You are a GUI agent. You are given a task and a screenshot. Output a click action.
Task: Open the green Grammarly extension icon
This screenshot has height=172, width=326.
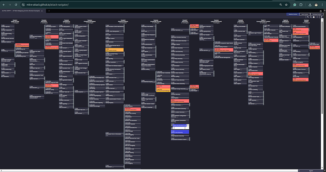[295, 4]
